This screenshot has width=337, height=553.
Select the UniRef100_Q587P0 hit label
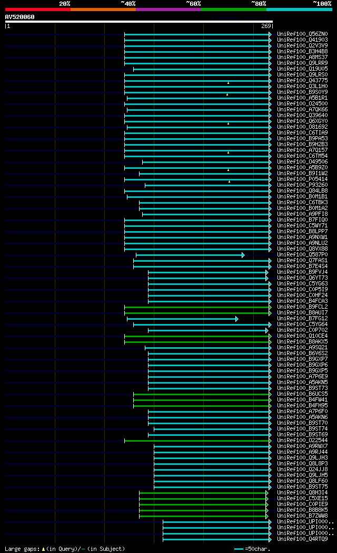tap(302, 255)
